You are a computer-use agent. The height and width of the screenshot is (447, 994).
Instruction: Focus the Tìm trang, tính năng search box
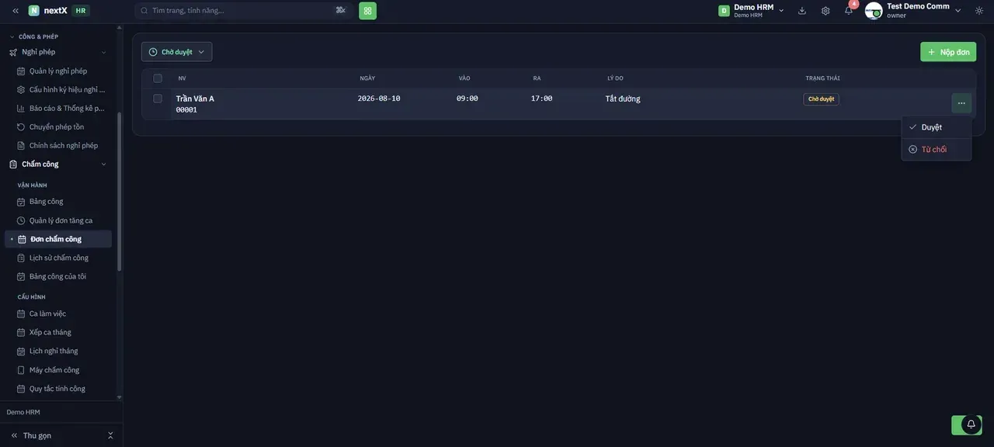coord(243,11)
